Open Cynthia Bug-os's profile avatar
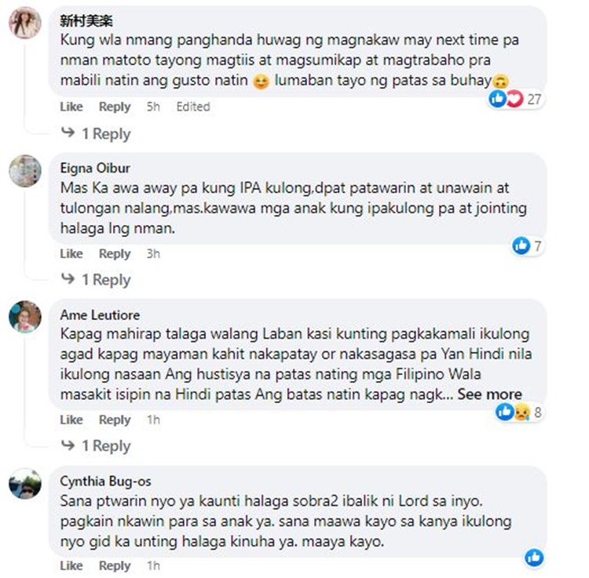 pyautogui.click(x=25, y=483)
